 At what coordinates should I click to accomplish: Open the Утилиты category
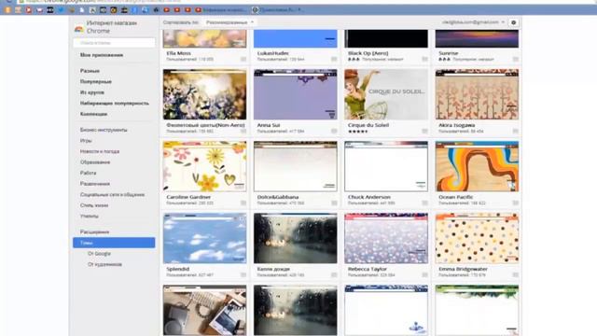click(90, 216)
